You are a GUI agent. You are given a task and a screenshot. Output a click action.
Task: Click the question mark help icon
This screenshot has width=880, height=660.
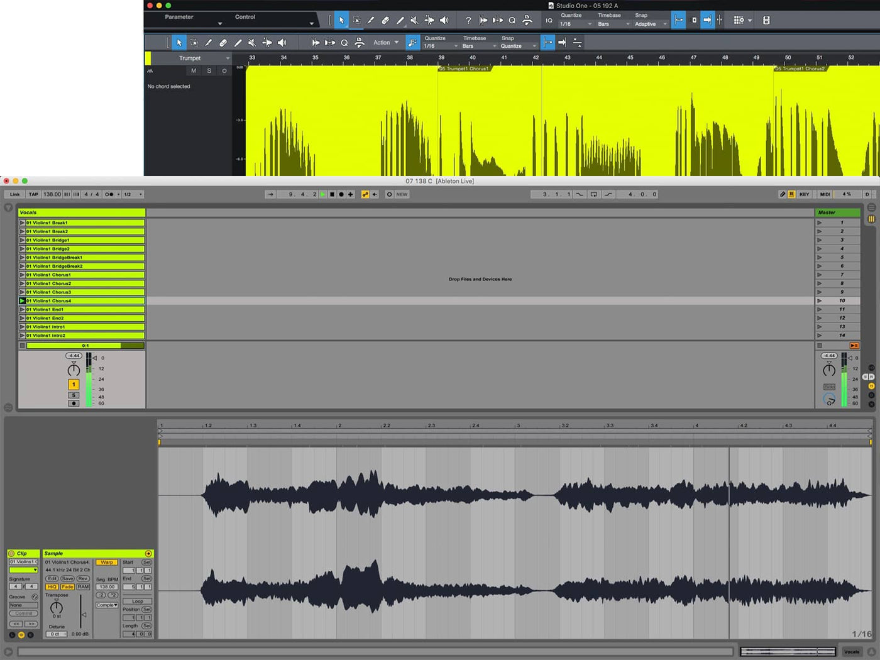[468, 20]
